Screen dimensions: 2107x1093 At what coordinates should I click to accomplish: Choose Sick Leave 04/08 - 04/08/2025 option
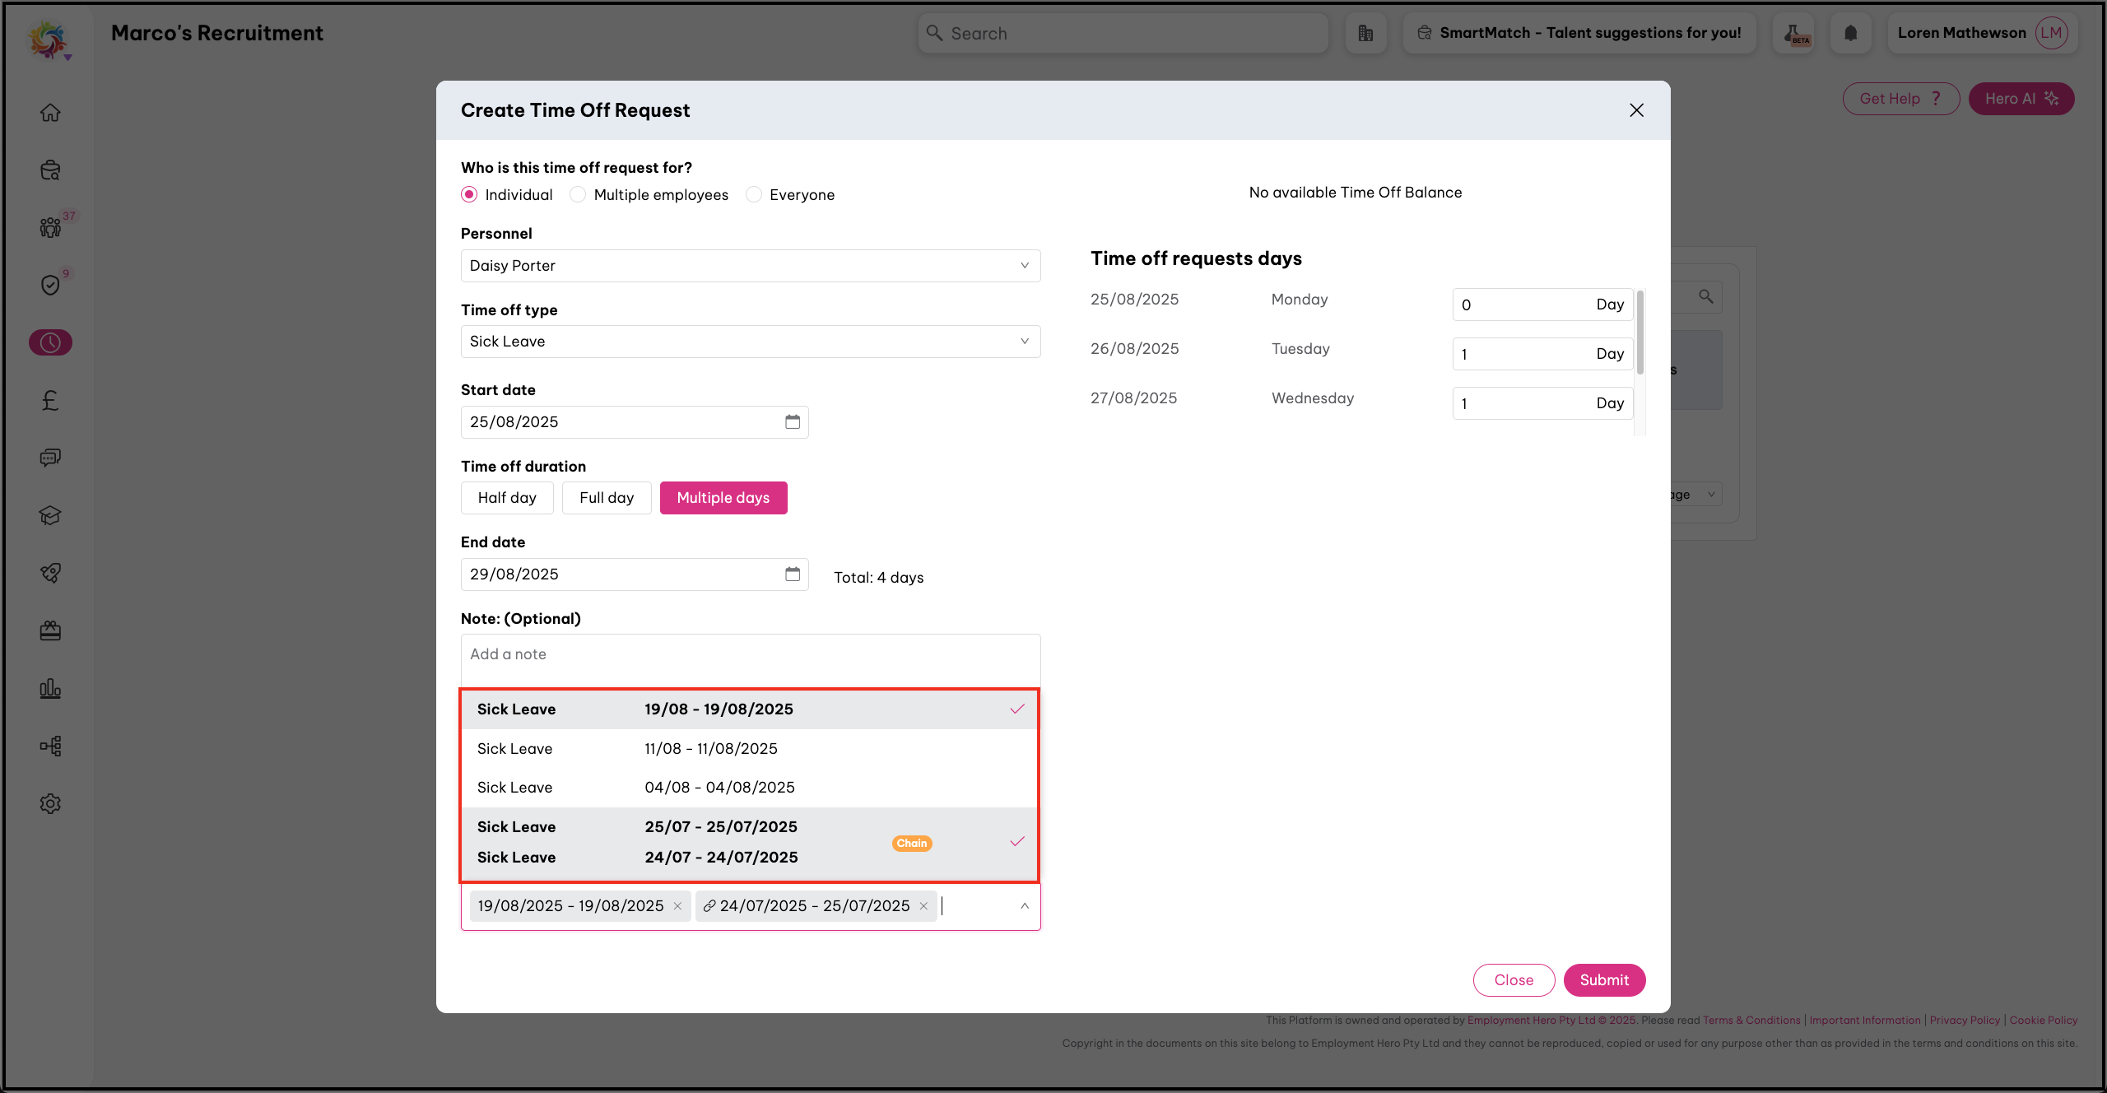click(x=749, y=788)
